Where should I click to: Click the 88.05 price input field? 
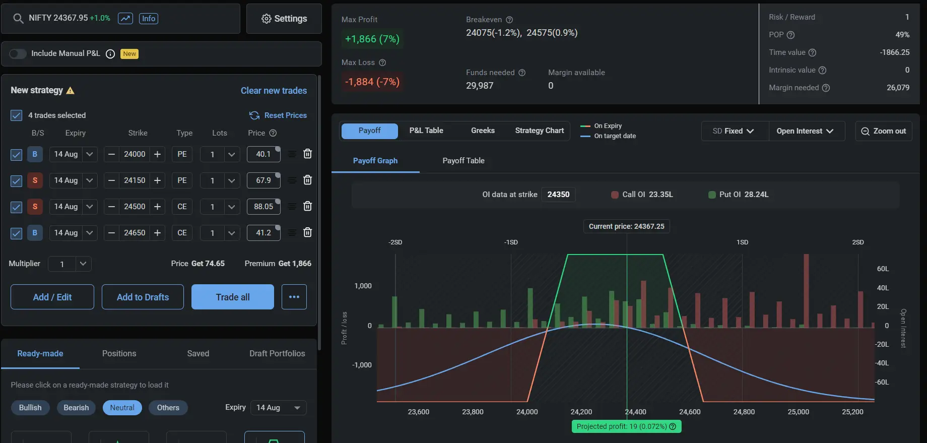coord(263,207)
